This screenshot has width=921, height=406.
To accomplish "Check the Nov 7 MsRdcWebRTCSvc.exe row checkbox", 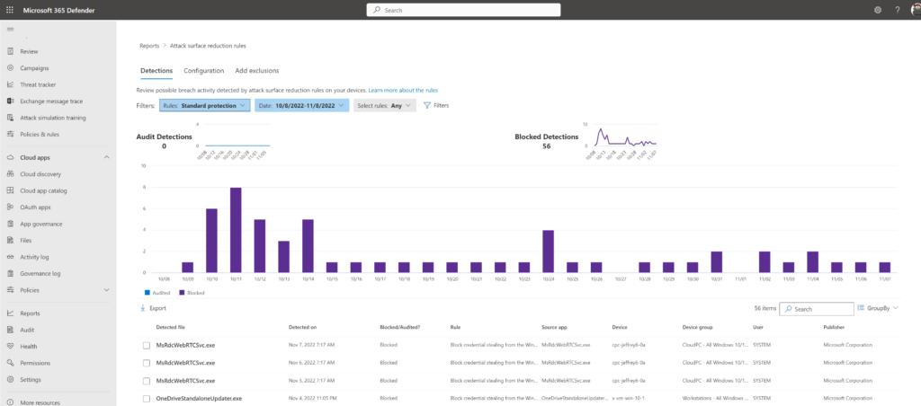I will click(x=147, y=346).
